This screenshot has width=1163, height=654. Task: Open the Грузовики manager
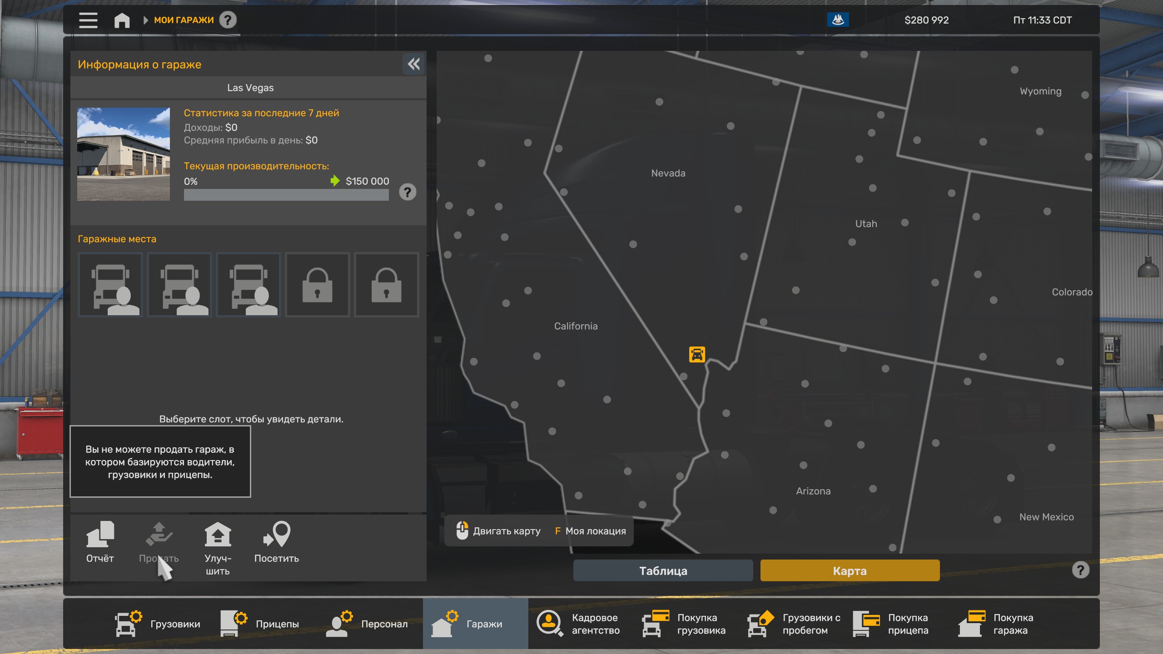pyautogui.click(x=157, y=624)
